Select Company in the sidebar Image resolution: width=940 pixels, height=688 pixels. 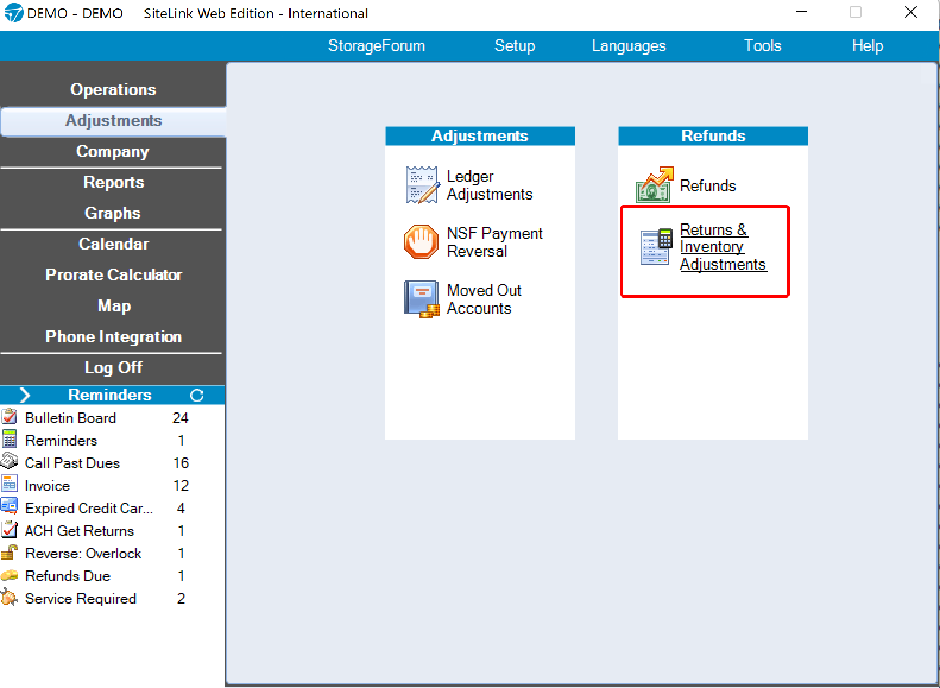pyautogui.click(x=113, y=152)
